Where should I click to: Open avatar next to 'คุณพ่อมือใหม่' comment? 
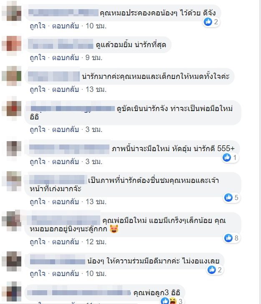coord(11,220)
